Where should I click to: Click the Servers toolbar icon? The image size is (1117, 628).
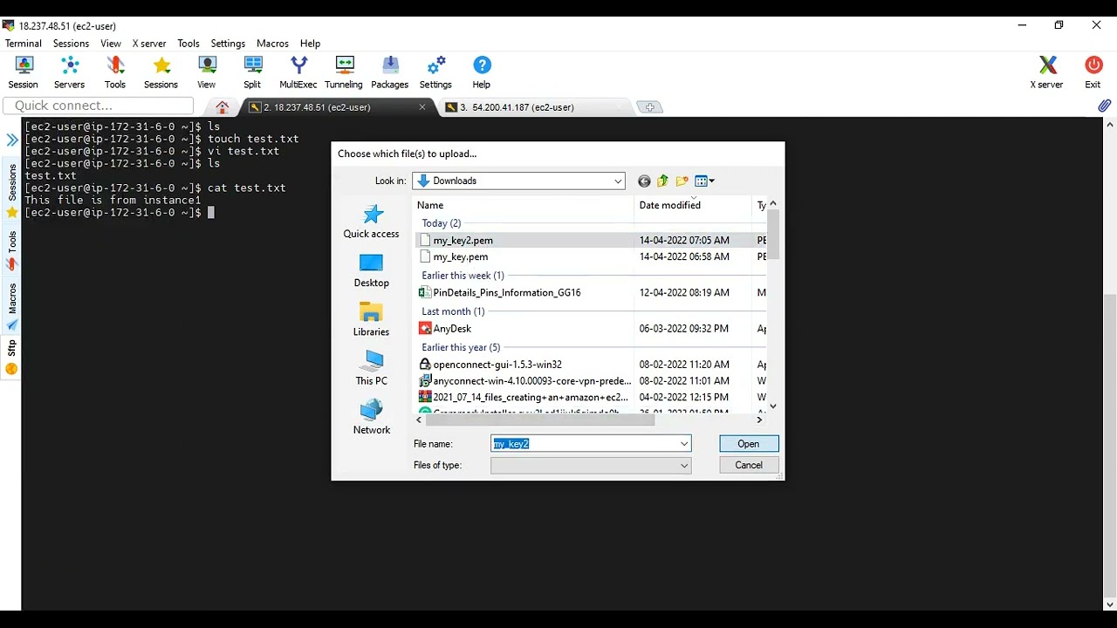70,72
